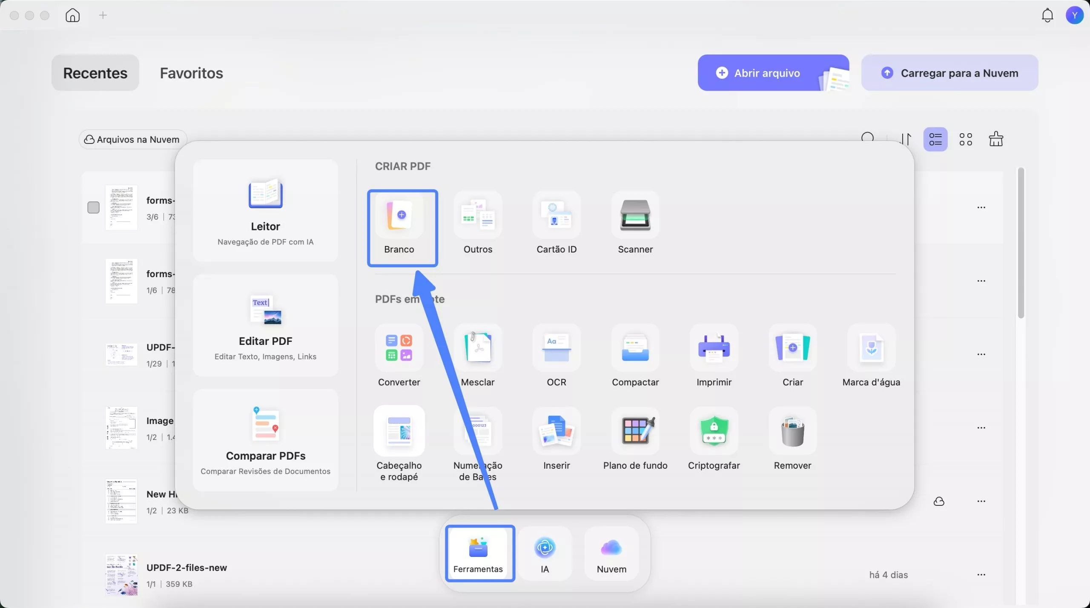Click the Abrir arquivo button
The height and width of the screenshot is (608, 1090).
coord(773,73)
